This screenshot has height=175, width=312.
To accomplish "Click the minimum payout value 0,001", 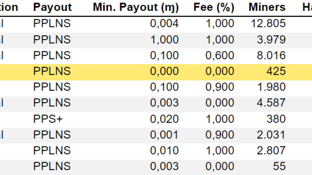I will click(x=164, y=135).
